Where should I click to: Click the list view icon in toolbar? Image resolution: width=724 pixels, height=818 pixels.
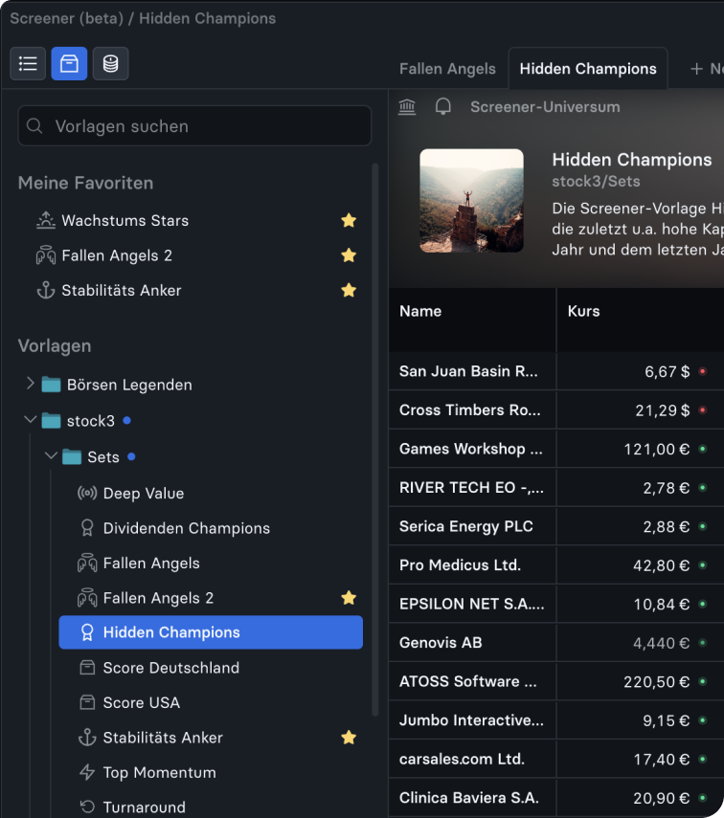(28, 64)
